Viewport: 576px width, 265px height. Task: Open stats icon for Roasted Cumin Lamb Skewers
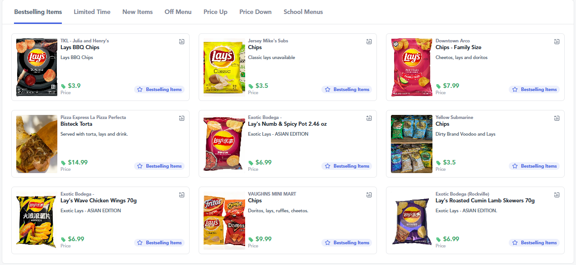pyautogui.click(x=557, y=195)
